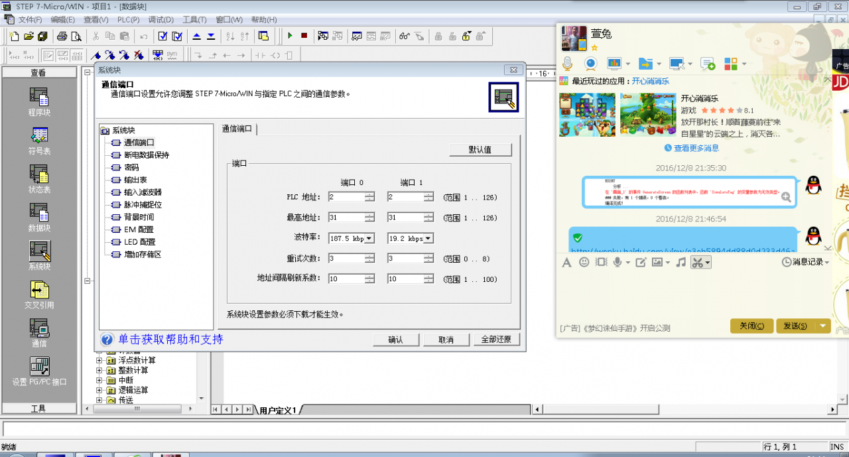Viewport: 849px width, 457px height.
Task: Click the PLC 地址 field for 端口 0
Action: pos(346,197)
